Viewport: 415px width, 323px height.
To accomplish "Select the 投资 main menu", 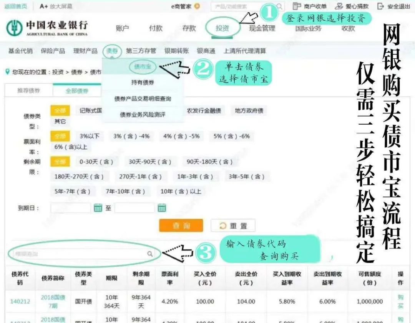I will click(222, 28).
